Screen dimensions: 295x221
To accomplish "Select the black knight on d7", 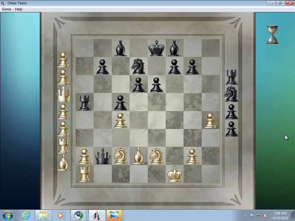I will point(139,66).
